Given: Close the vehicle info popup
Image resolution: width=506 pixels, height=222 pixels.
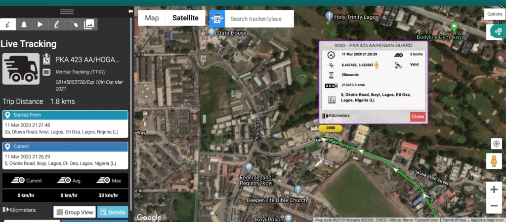Looking at the screenshot, I should tap(418, 117).
